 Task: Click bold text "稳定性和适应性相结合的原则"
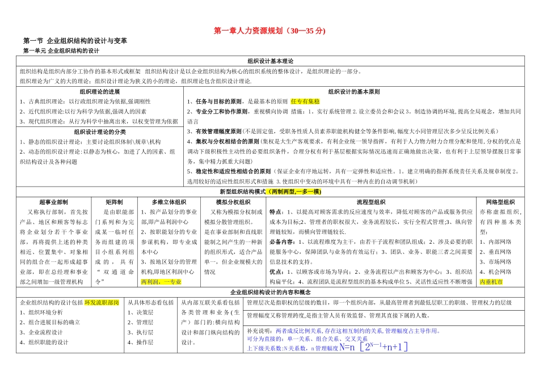233,171
